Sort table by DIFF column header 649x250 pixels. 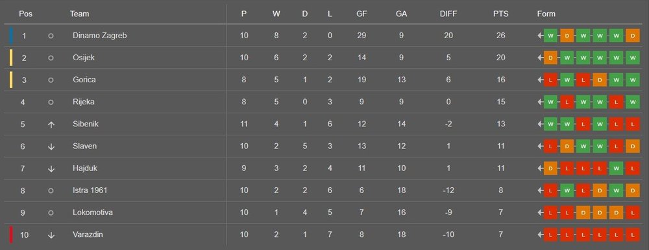coord(448,14)
